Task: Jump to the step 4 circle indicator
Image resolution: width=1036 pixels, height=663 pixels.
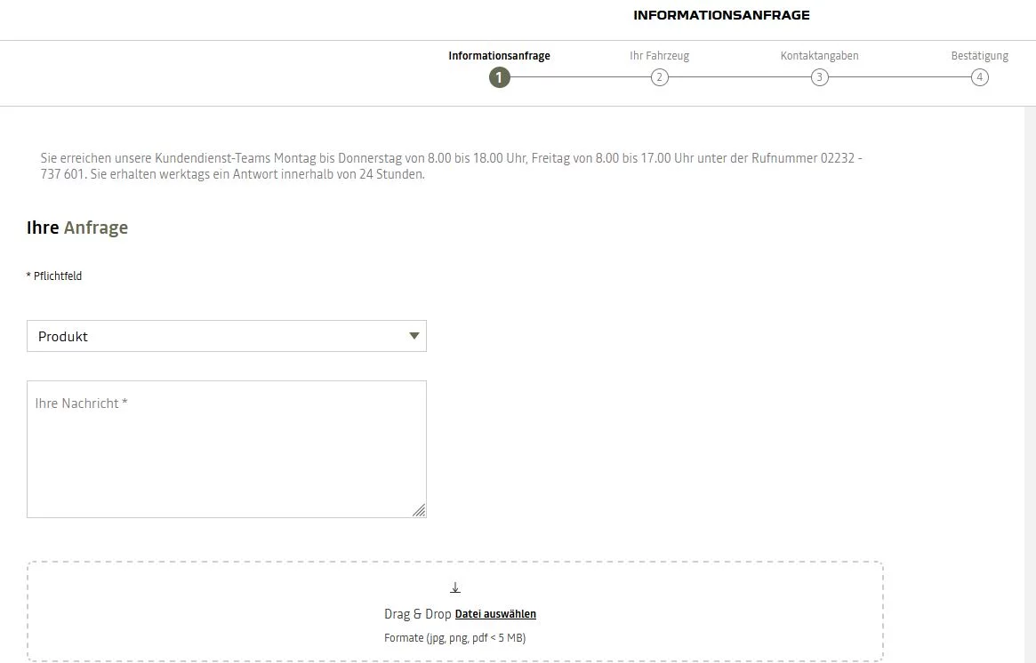Action: tap(979, 77)
